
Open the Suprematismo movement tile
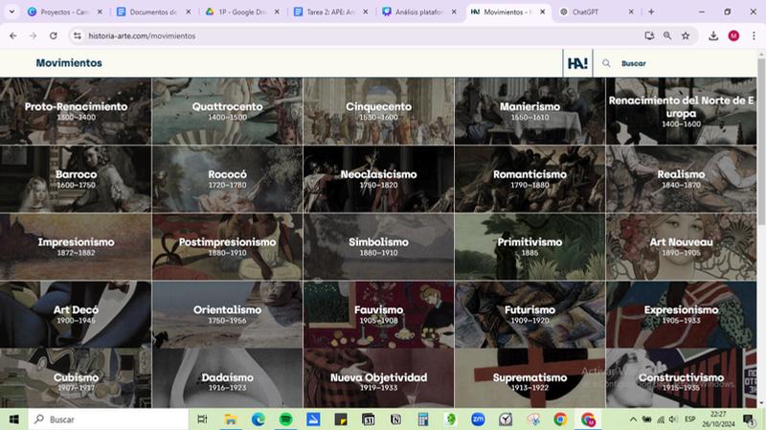click(x=530, y=378)
